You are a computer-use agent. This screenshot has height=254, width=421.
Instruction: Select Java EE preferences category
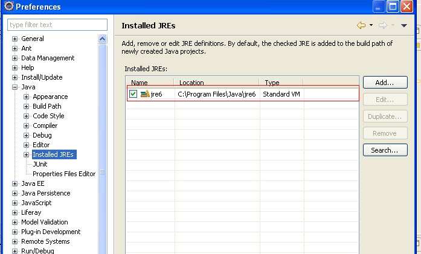coord(33,183)
